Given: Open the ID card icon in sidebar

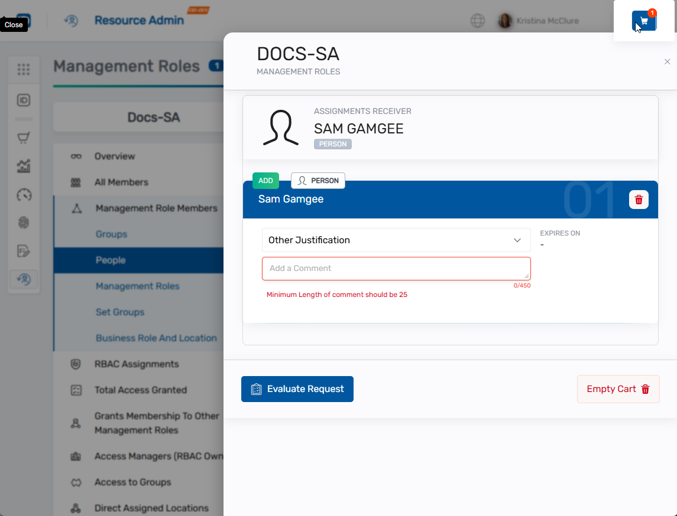Looking at the screenshot, I should (24, 100).
